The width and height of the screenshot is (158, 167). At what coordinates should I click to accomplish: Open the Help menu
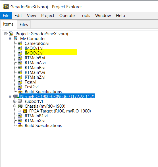[120, 16]
